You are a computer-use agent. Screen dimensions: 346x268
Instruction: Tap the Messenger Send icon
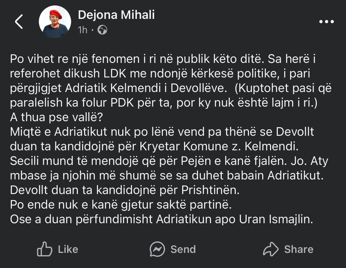click(x=157, y=249)
